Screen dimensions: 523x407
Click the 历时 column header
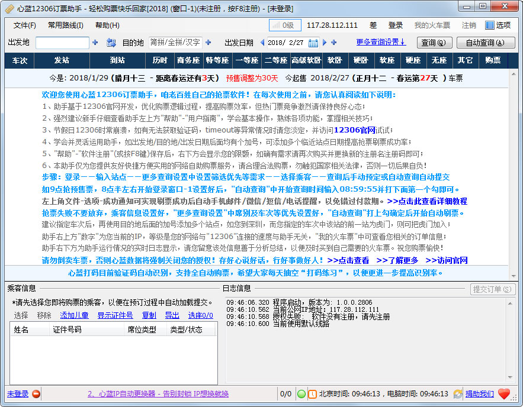[160, 60]
